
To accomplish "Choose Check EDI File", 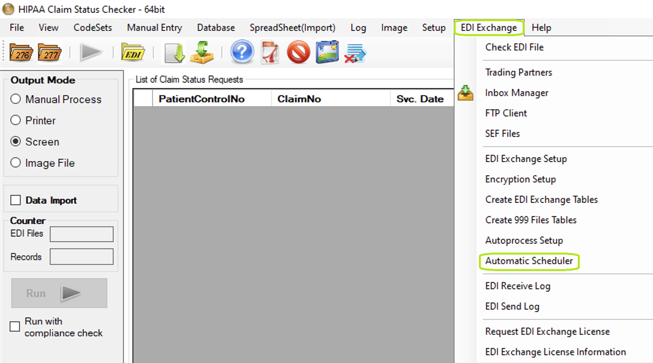I will (x=514, y=47).
